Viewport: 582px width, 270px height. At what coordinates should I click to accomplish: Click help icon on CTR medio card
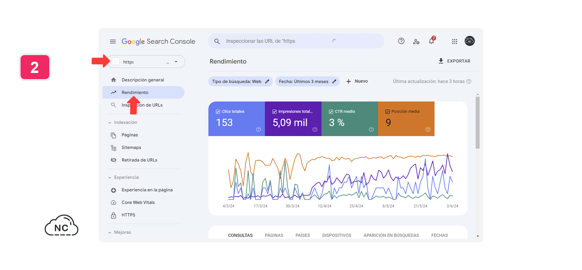(371, 130)
